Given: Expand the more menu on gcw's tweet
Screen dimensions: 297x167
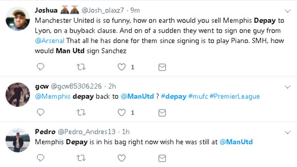Looking at the screenshot, I should click(288, 87).
